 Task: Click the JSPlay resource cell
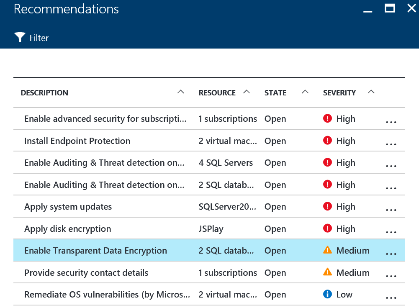point(211,229)
